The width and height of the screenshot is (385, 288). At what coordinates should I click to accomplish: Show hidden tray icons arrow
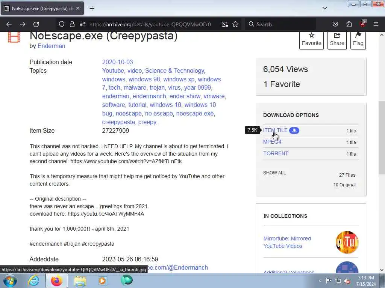pos(320,281)
